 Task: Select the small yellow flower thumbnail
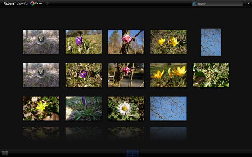tap(41, 109)
